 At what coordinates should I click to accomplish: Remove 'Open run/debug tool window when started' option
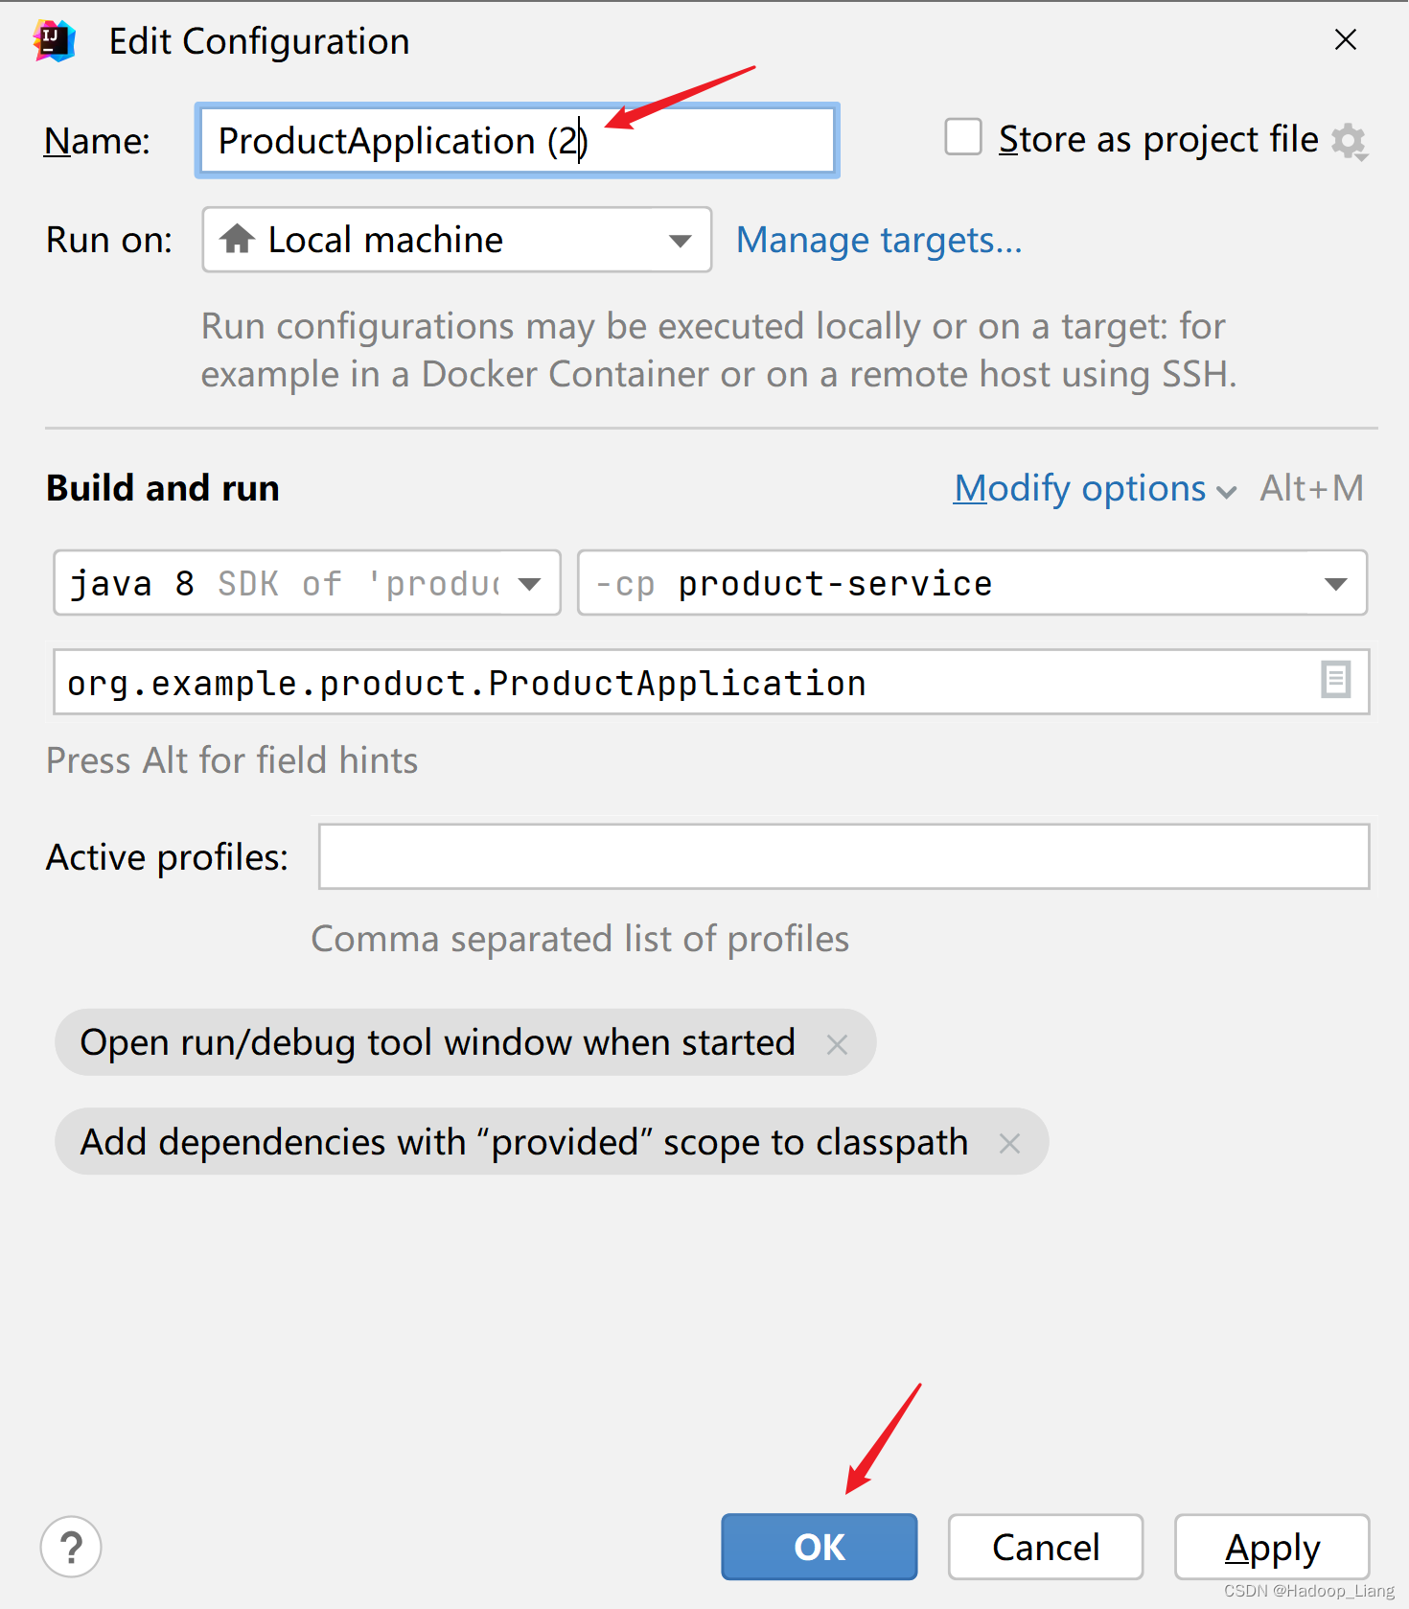pyautogui.click(x=837, y=1044)
